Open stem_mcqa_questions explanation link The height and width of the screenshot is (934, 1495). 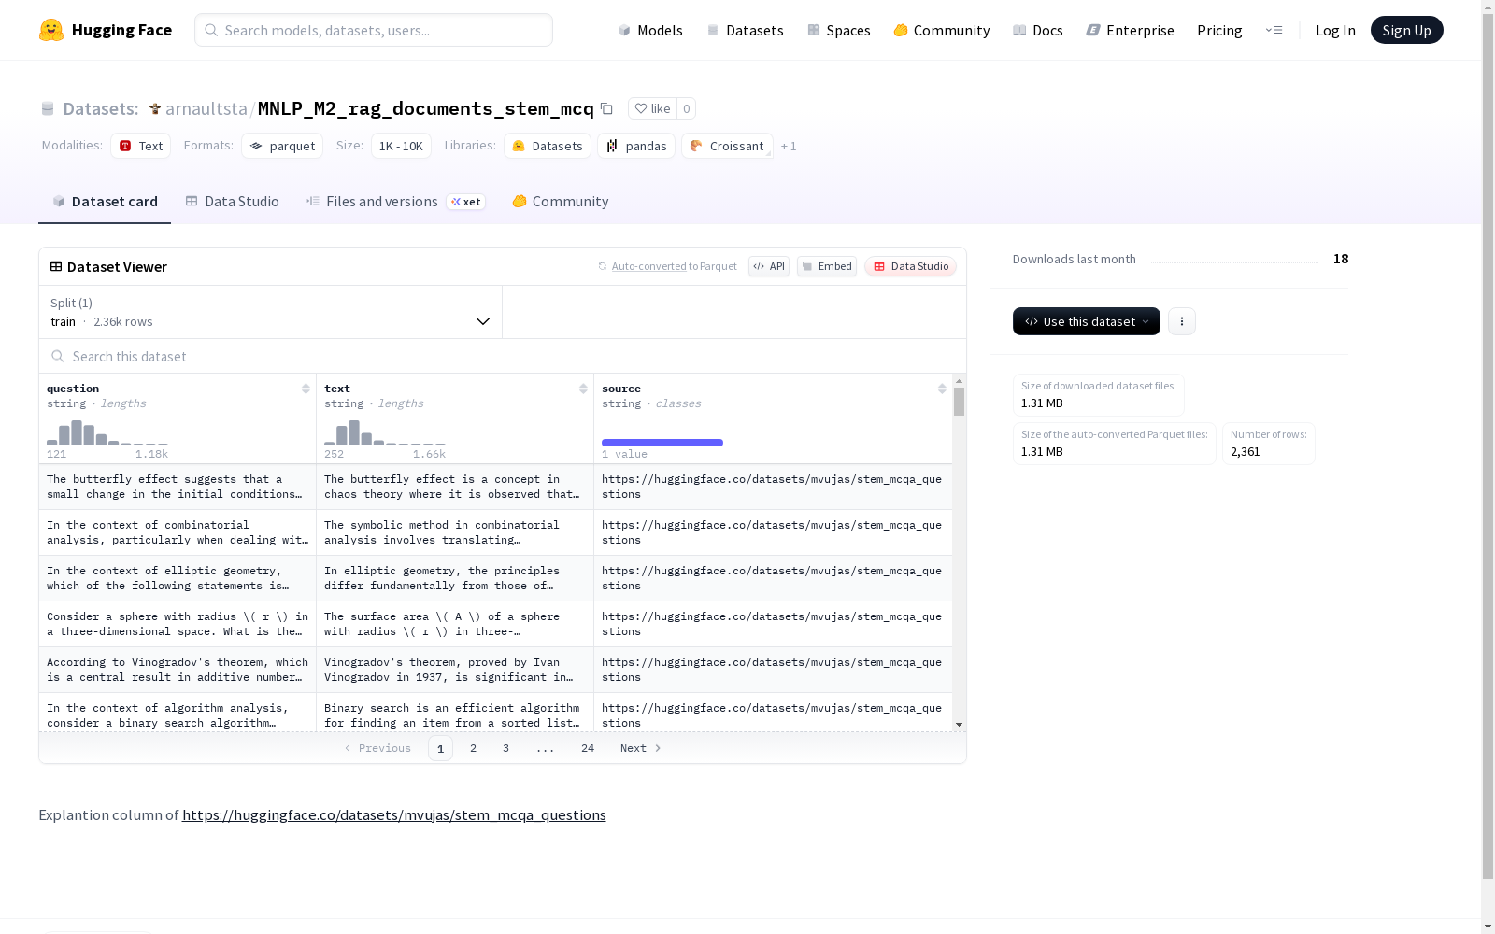pyautogui.click(x=394, y=814)
